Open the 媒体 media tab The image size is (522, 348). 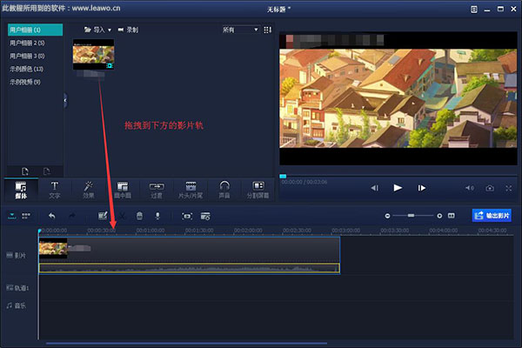(21, 190)
